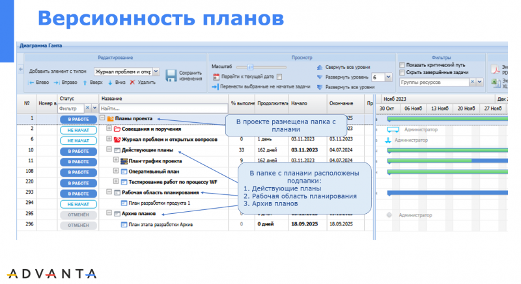Screen dimensions: 521x284
Task: Enable the Show critical path checkbox
Action: click(401, 65)
